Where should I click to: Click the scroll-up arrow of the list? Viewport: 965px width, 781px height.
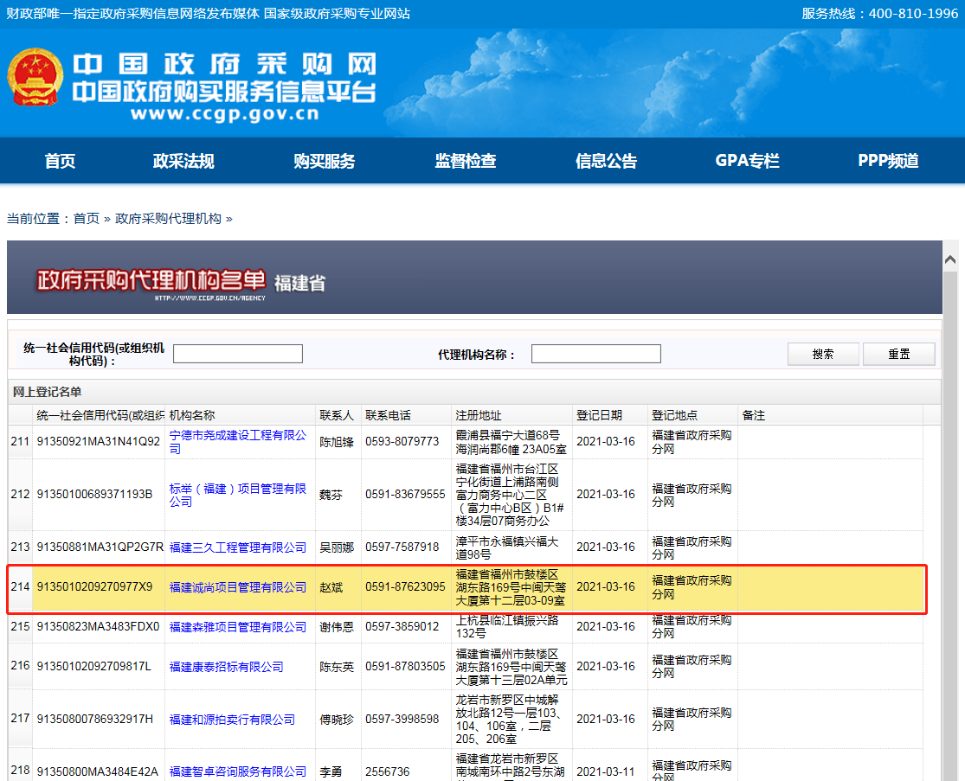949,260
